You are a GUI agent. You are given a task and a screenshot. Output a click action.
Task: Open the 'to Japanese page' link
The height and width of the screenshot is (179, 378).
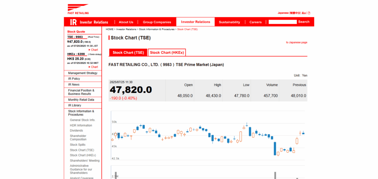[x=297, y=42]
